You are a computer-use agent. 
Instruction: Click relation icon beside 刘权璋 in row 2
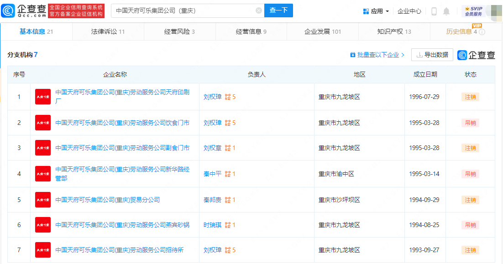[228, 123]
